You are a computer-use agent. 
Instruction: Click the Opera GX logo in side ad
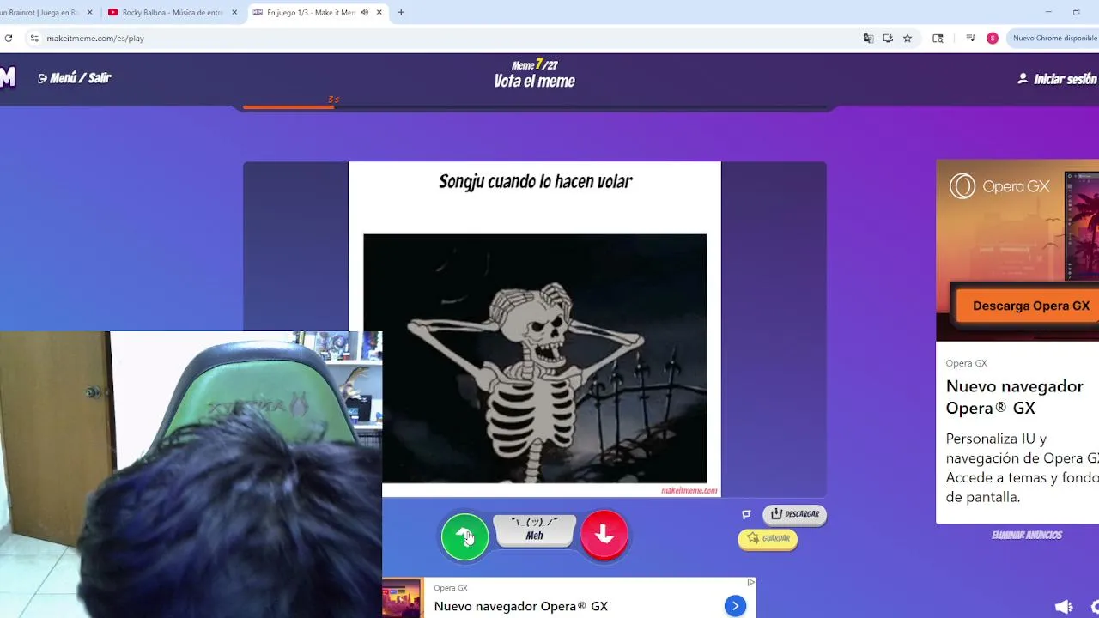tap(999, 186)
